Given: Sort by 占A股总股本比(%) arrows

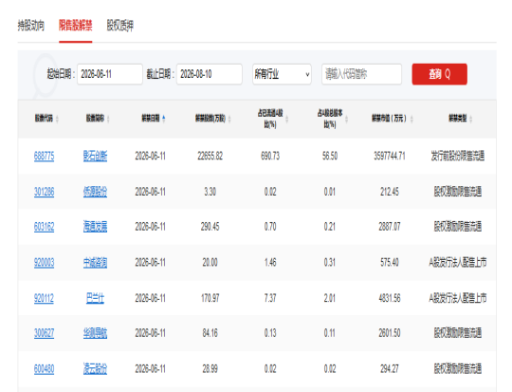Looking at the screenshot, I should (346, 119).
